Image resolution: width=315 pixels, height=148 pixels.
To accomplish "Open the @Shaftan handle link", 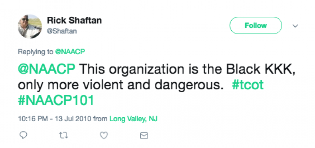I will [62, 31].
